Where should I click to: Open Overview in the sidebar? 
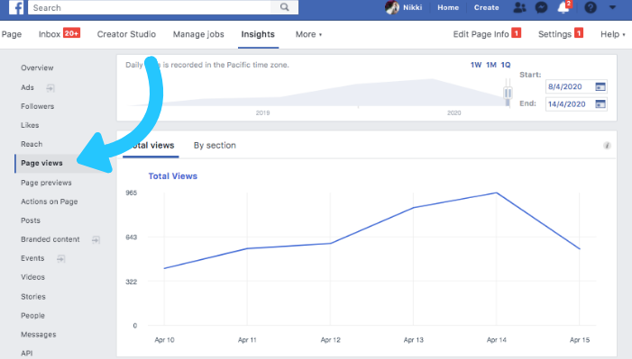(x=37, y=67)
